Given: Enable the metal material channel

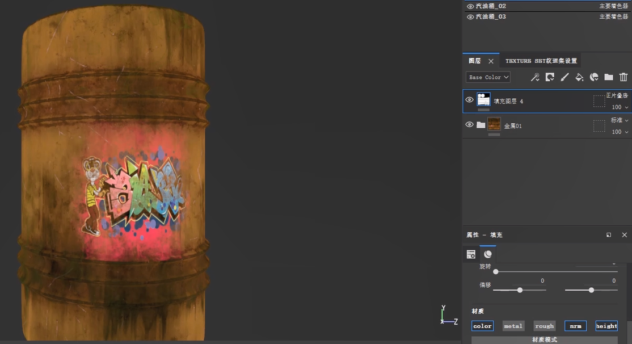Looking at the screenshot, I should (x=513, y=326).
